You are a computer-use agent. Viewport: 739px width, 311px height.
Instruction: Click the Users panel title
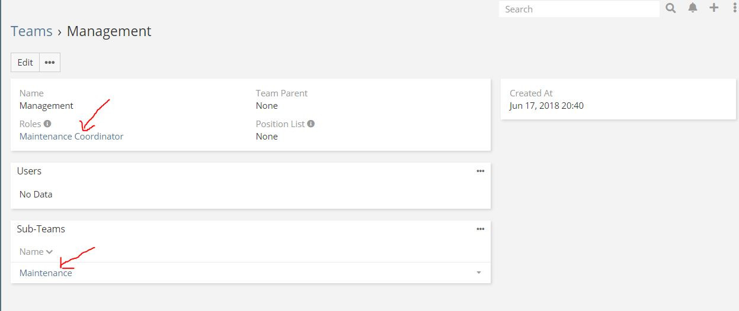pyautogui.click(x=29, y=171)
